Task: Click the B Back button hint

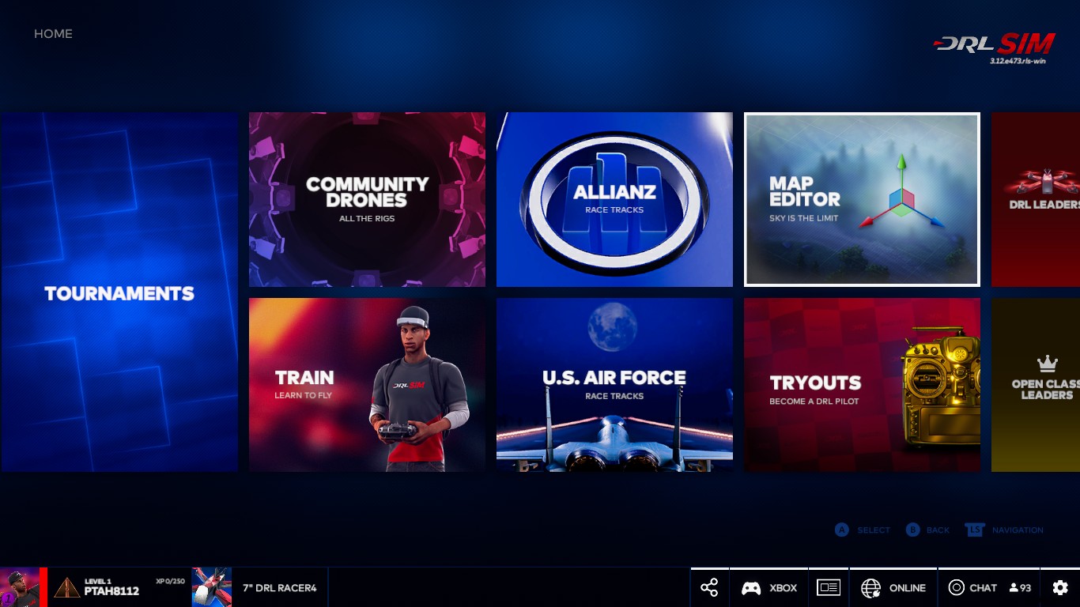Action: coord(927,530)
